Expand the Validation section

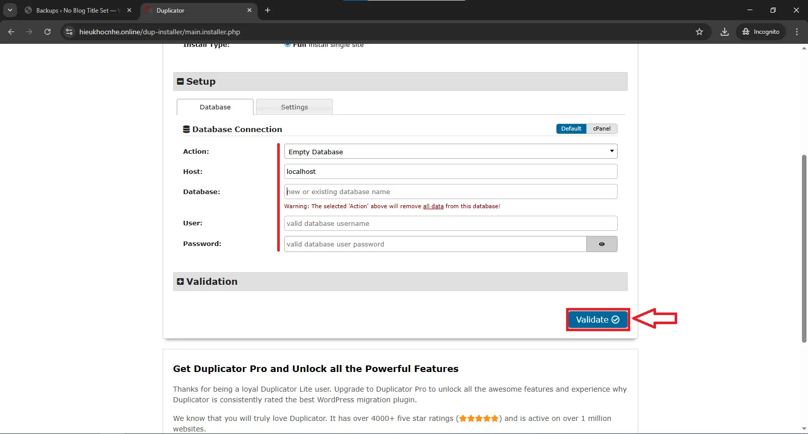[180, 282]
